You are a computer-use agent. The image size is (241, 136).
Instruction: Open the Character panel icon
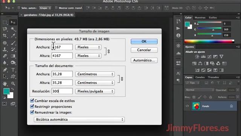pyautogui.click(x=178, y=73)
